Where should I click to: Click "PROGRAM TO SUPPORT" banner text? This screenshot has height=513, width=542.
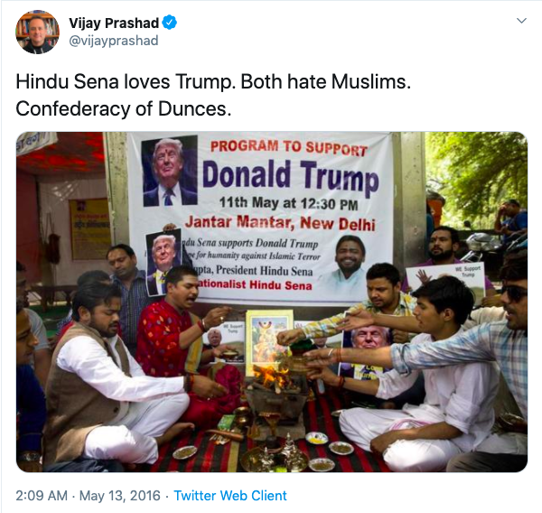click(289, 148)
